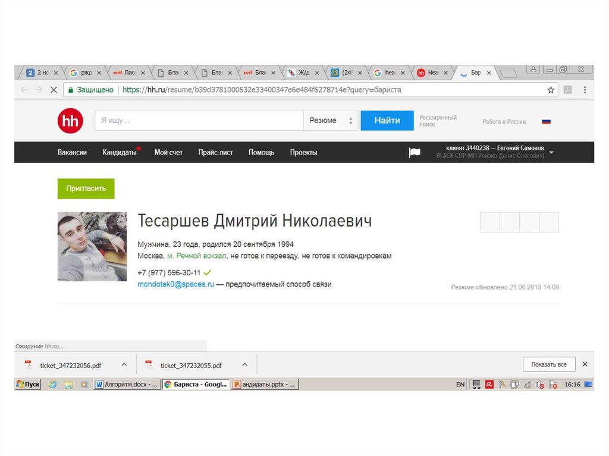Stop page loading with the X button
This screenshot has width=609, height=456.
coord(54,90)
